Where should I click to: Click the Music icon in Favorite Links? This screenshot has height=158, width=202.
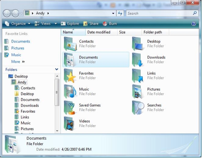pos(7,55)
